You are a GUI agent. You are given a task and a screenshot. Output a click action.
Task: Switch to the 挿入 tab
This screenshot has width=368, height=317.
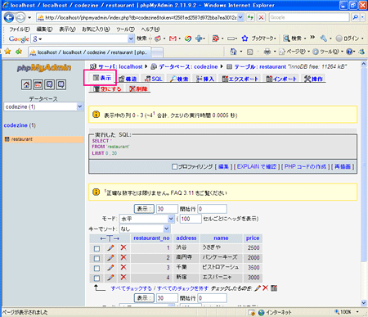pyautogui.click(x=205, y=79)
